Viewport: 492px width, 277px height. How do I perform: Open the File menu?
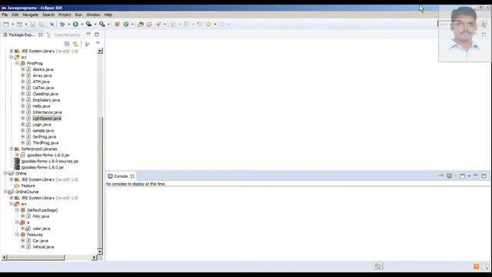(5, 15)
